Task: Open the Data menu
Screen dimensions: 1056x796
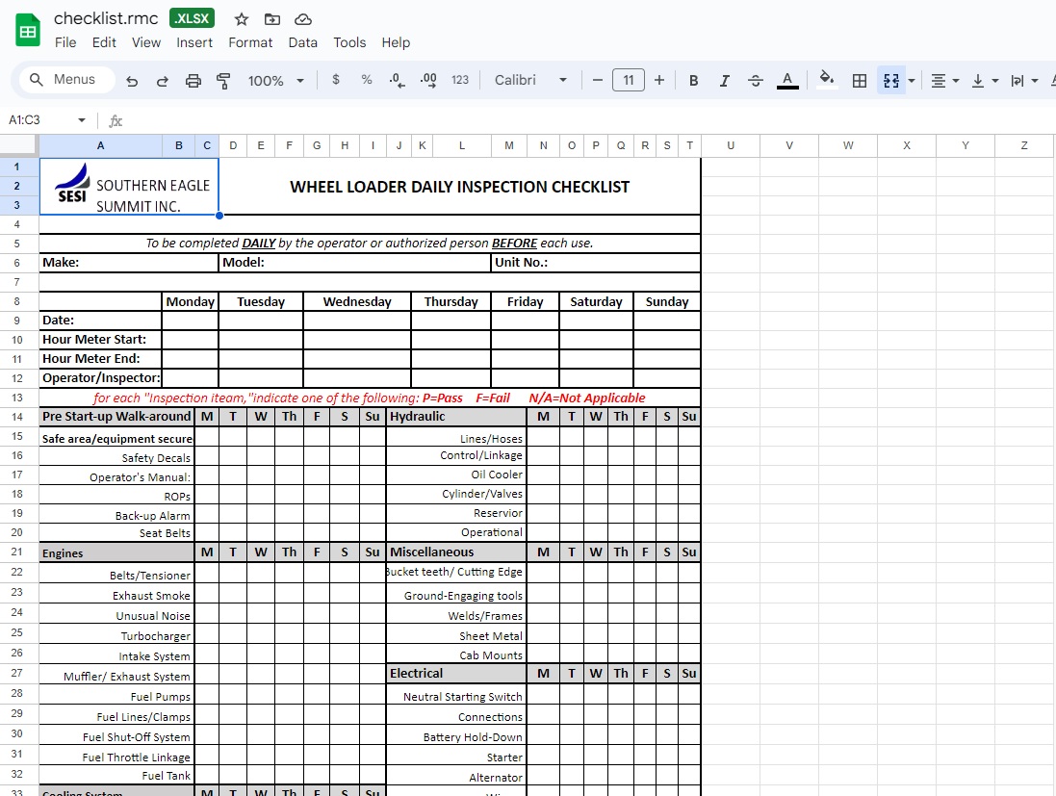Action: pos(302,42)
